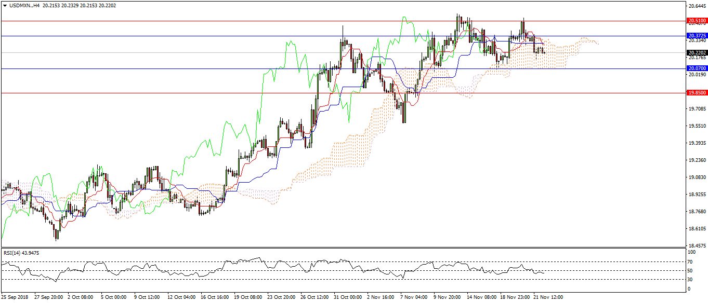Image resolution: width=708 pixels, height=303 pixels.
Task: Click the black 20.2202 current price tag
Action: (x=697, y=53)
